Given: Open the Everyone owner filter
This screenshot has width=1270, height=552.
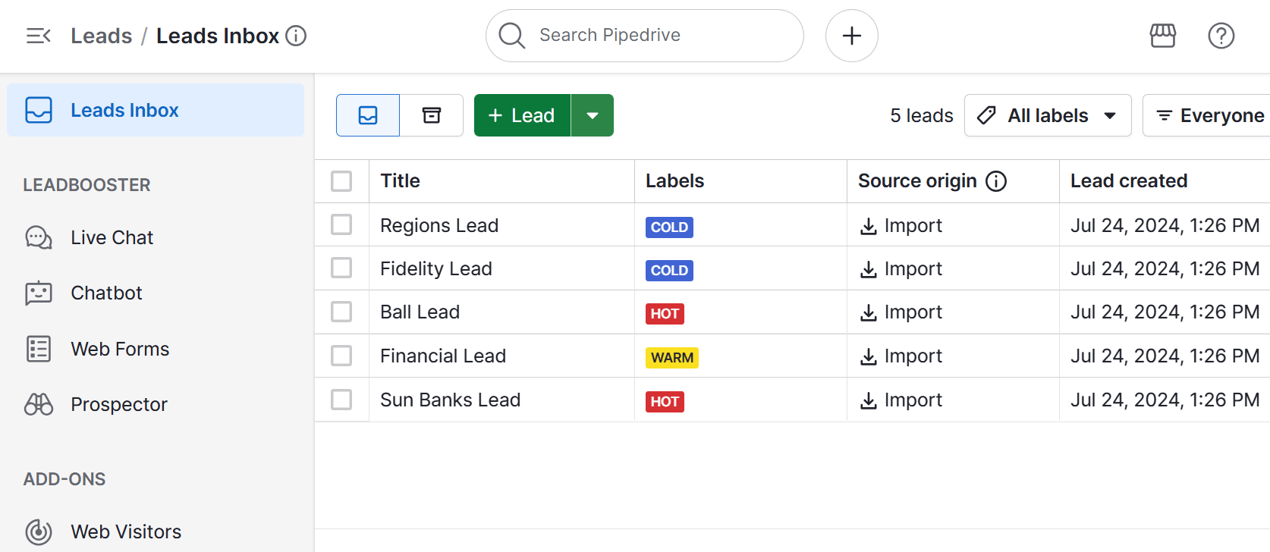Looking at the screenshot, I should point(1209,115).
